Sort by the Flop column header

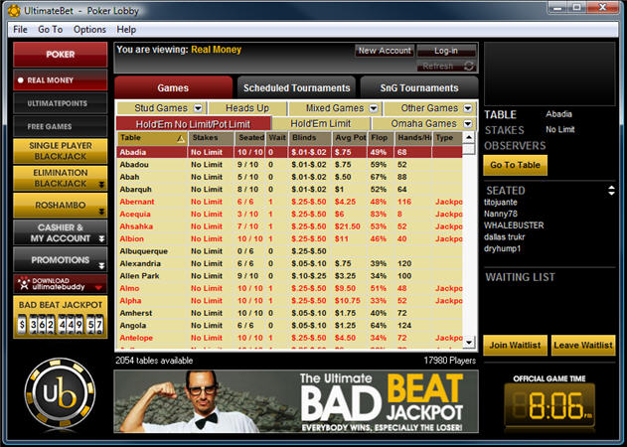(x=381, y=137)
